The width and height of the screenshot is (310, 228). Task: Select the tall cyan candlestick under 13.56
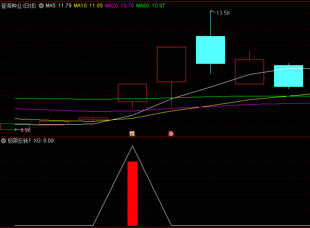210,50
